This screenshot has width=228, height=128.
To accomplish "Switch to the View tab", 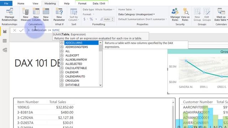I will click(35, 3).
